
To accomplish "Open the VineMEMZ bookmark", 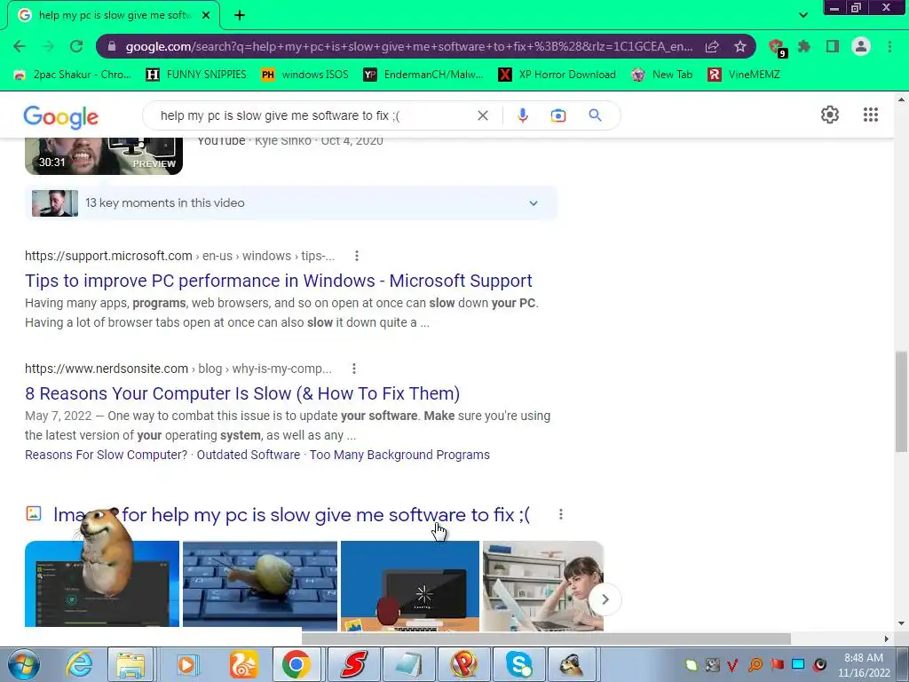I will coord(744,75).
